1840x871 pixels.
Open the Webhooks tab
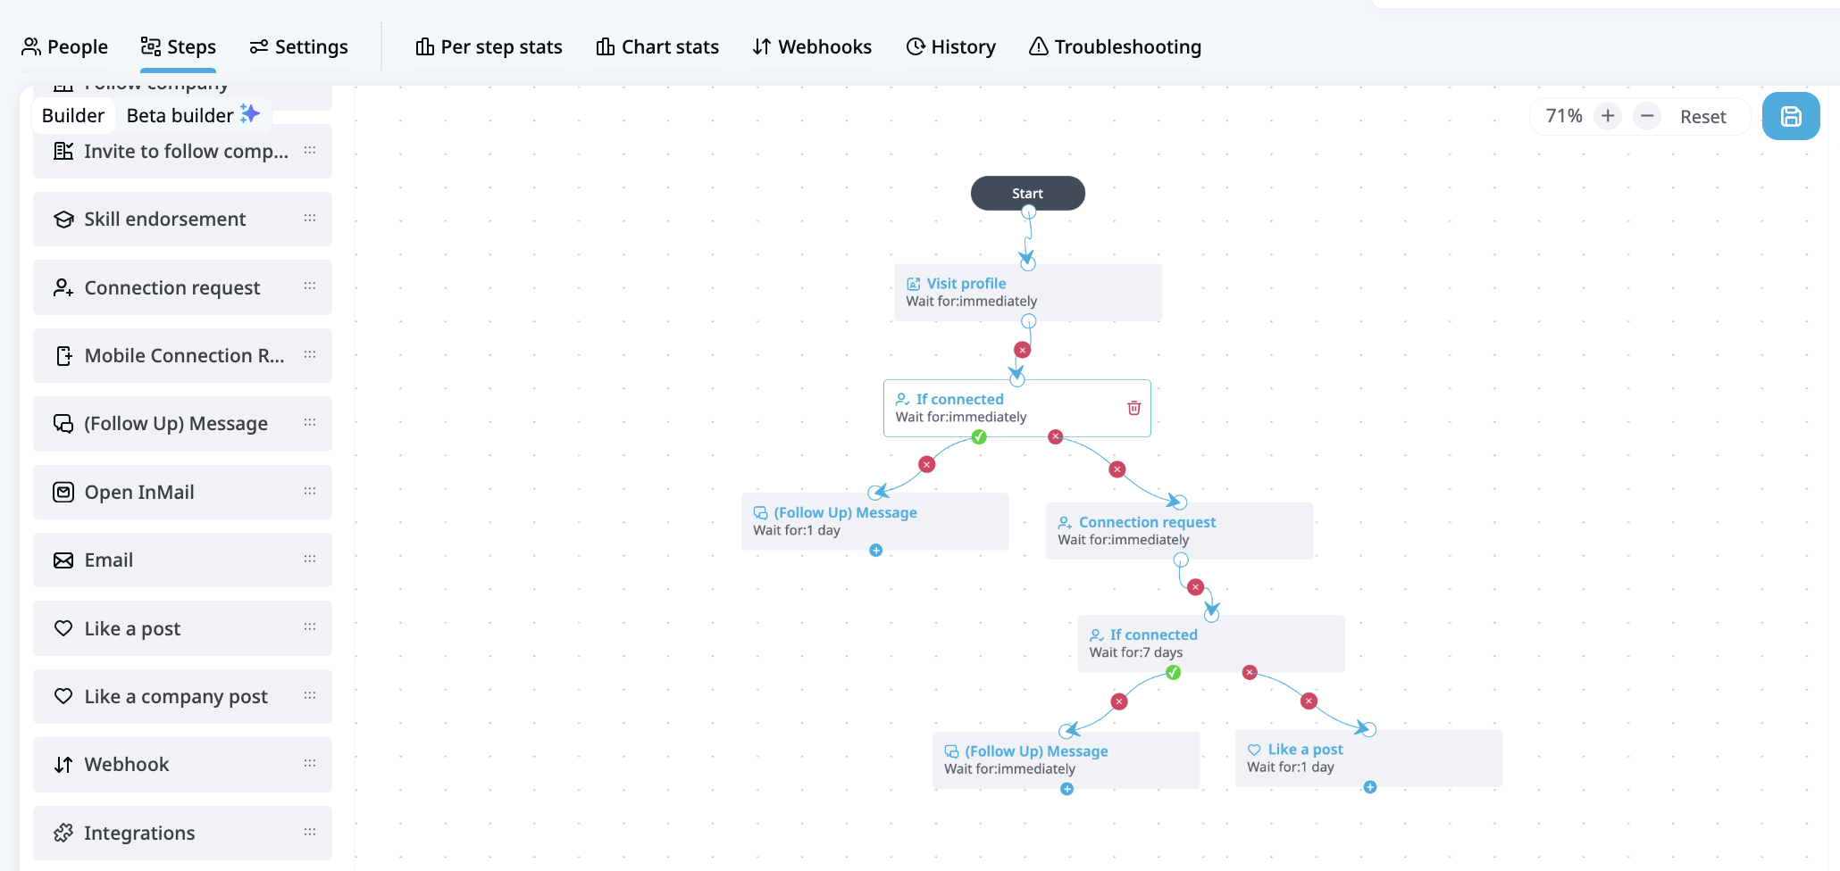[812, 46]
